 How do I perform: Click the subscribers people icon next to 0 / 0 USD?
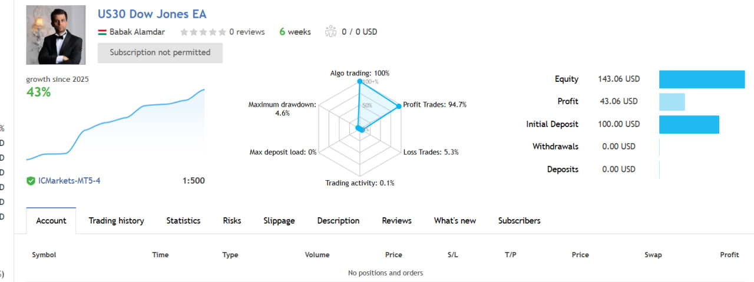330,32
